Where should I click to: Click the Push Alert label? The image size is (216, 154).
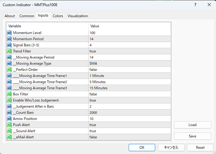point(21,125)
